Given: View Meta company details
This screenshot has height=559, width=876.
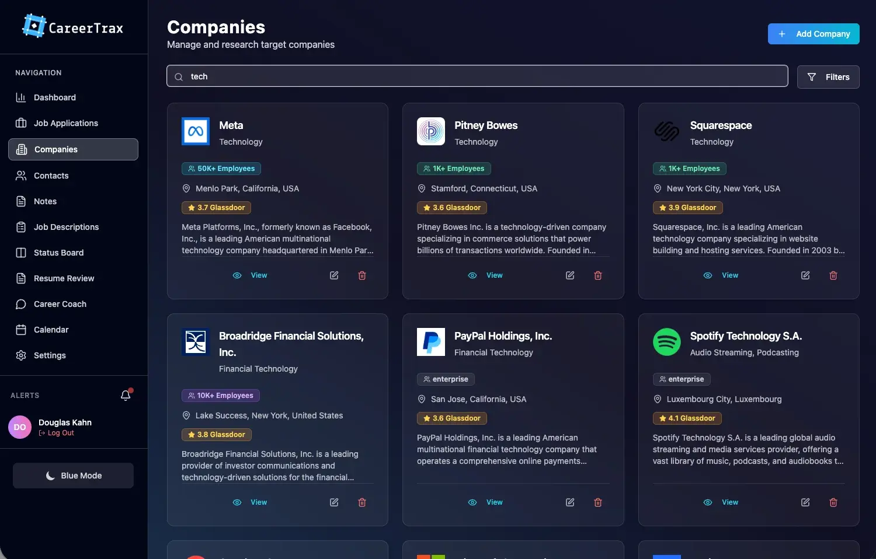Looking at the screenshot, I should click(251, 275).
